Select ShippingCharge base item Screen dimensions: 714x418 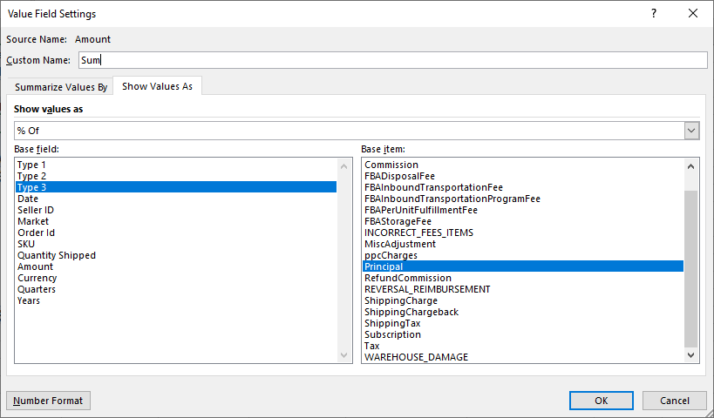click(x=523, y=300)
